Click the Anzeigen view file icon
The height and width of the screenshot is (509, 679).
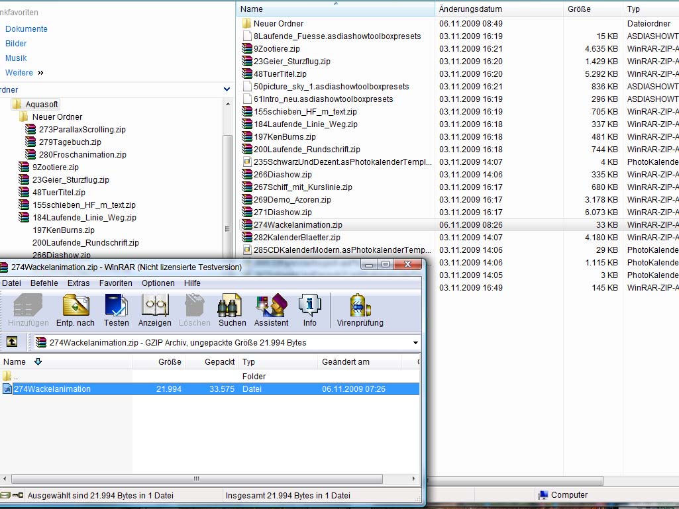(155, 306)
